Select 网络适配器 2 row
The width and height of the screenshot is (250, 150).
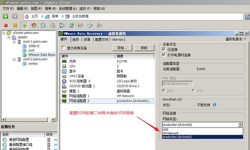click(107, 101)
